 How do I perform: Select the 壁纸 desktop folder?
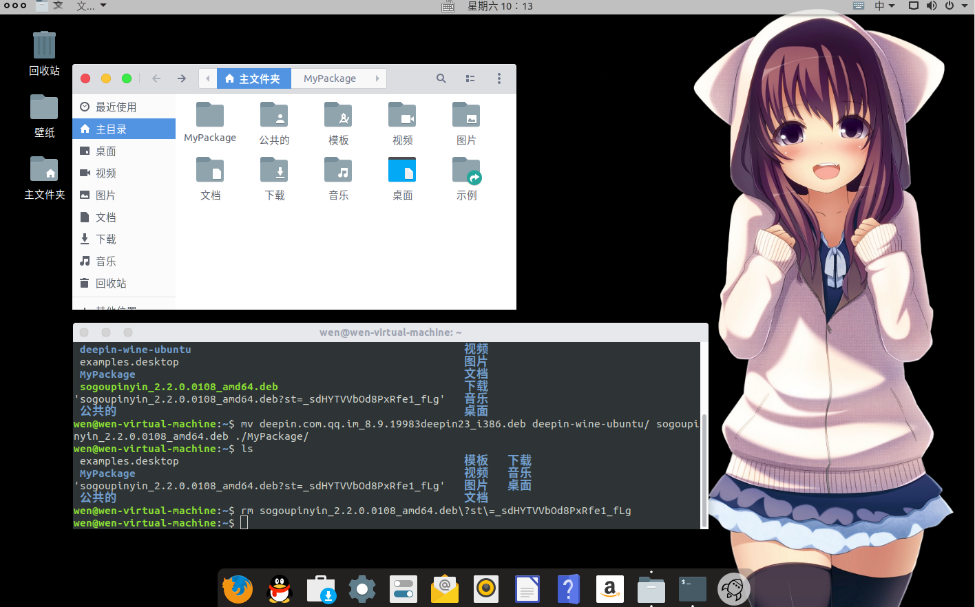click(44, 116)
